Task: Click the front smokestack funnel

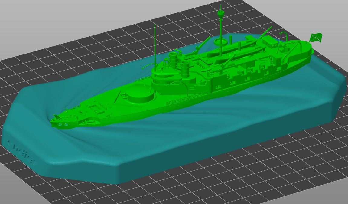Action: pos(173,58)
